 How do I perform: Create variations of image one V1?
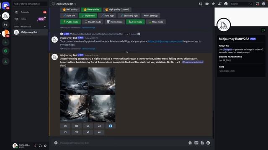click(65, 132)
